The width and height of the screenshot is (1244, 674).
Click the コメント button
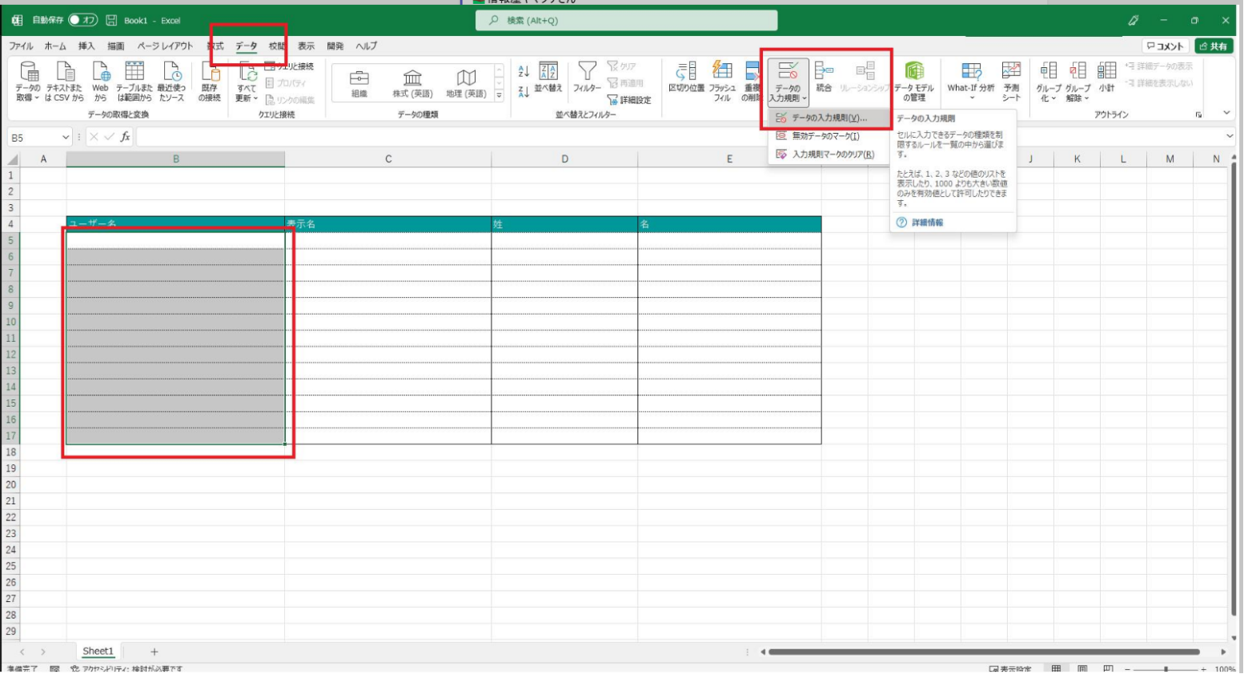pos(1166,46)
